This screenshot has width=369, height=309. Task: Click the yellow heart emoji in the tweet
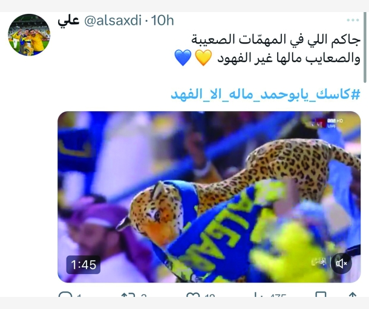pos(203,57)
